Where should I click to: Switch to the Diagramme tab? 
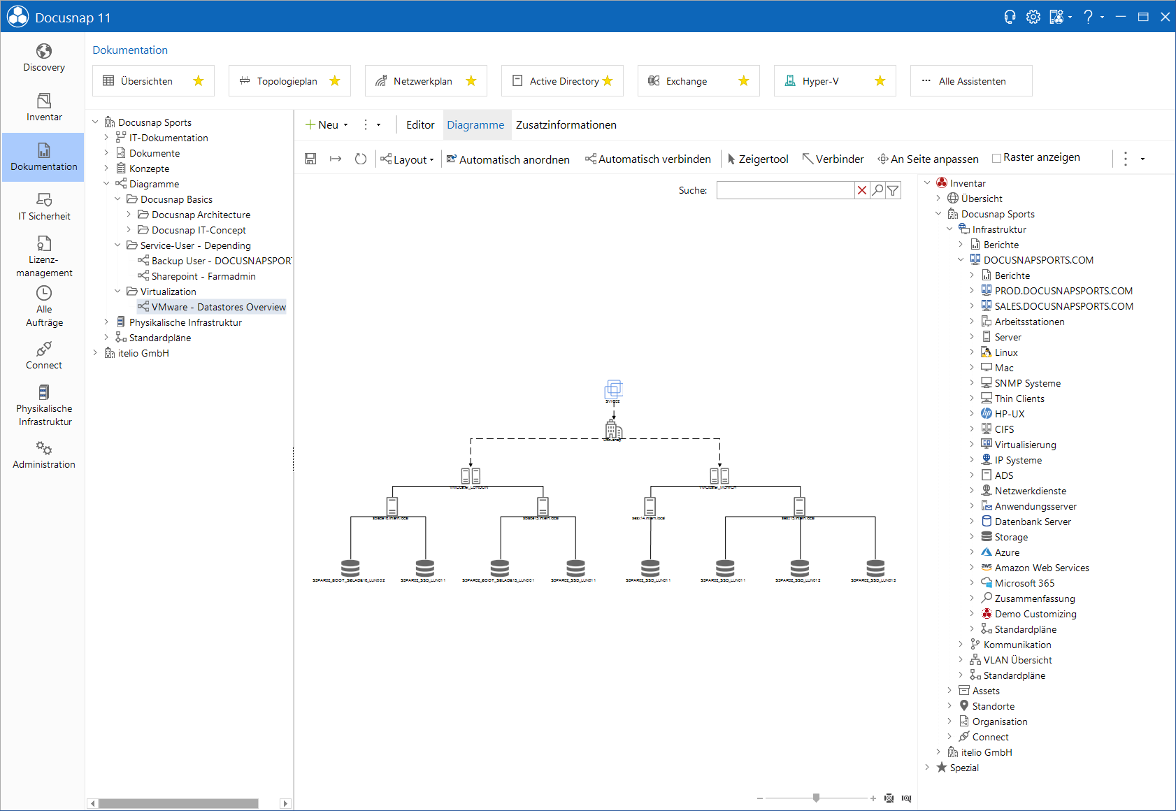tap(475, 125)
